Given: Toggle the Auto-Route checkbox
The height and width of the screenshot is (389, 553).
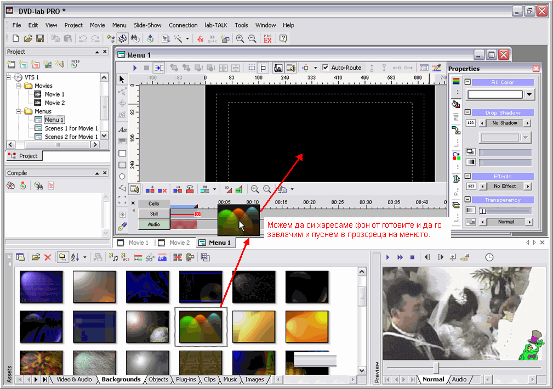Looking at the screenshot, I should click(x=326, y=67).
